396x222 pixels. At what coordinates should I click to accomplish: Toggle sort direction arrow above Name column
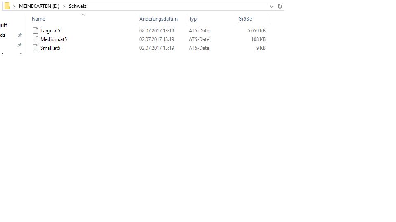[x=83, y=15]
